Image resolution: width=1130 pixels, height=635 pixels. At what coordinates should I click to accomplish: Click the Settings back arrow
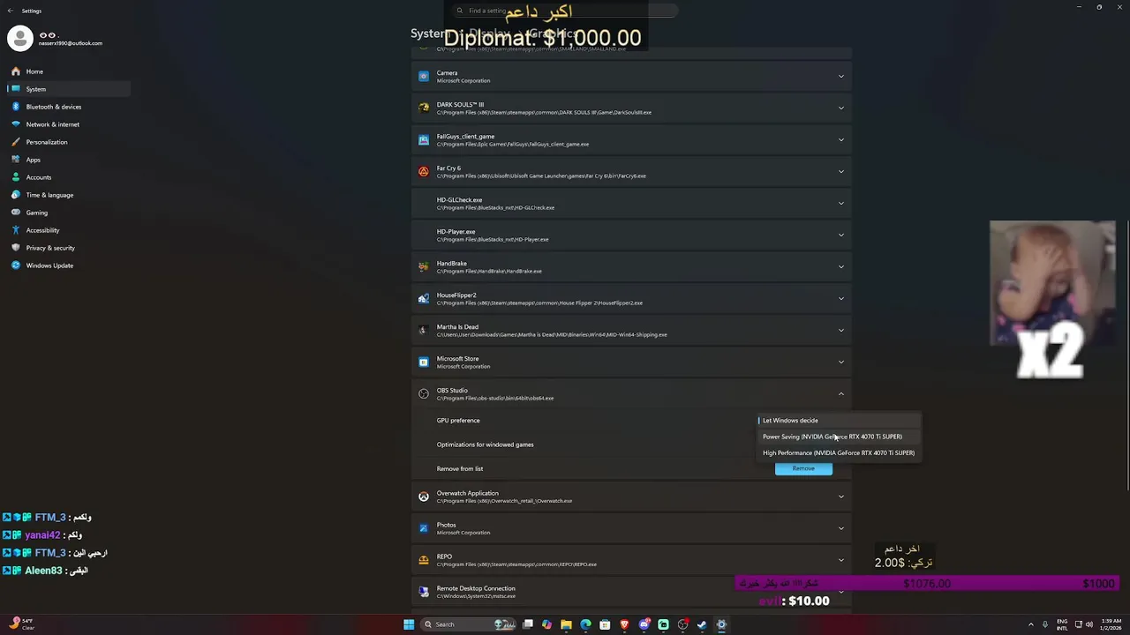(x=10, y=11)
